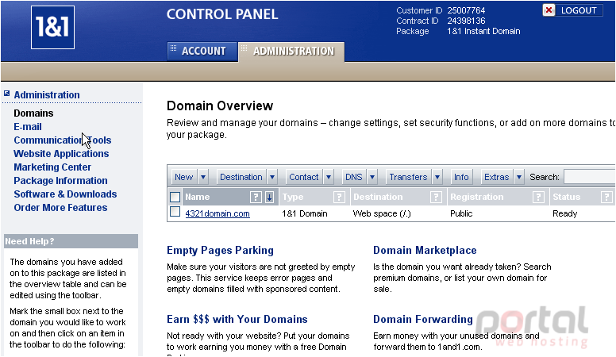Click the Destination toolbar button
616x357 pixels.
(241, 177)
